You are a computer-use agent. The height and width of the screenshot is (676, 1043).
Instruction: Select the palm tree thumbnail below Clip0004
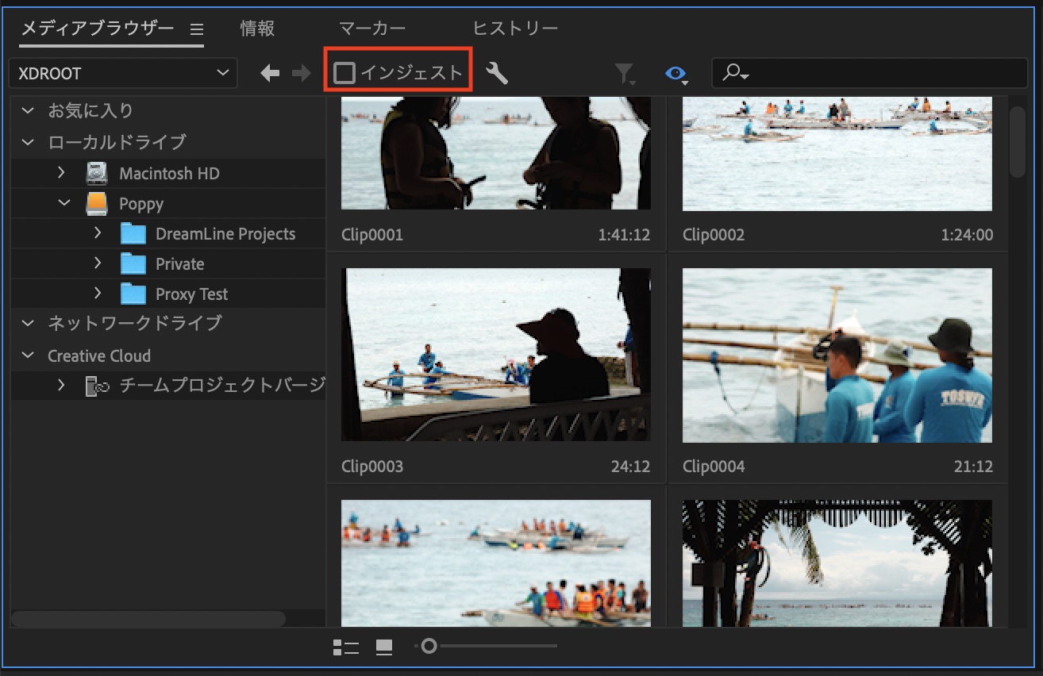click(x=837, y=563)
